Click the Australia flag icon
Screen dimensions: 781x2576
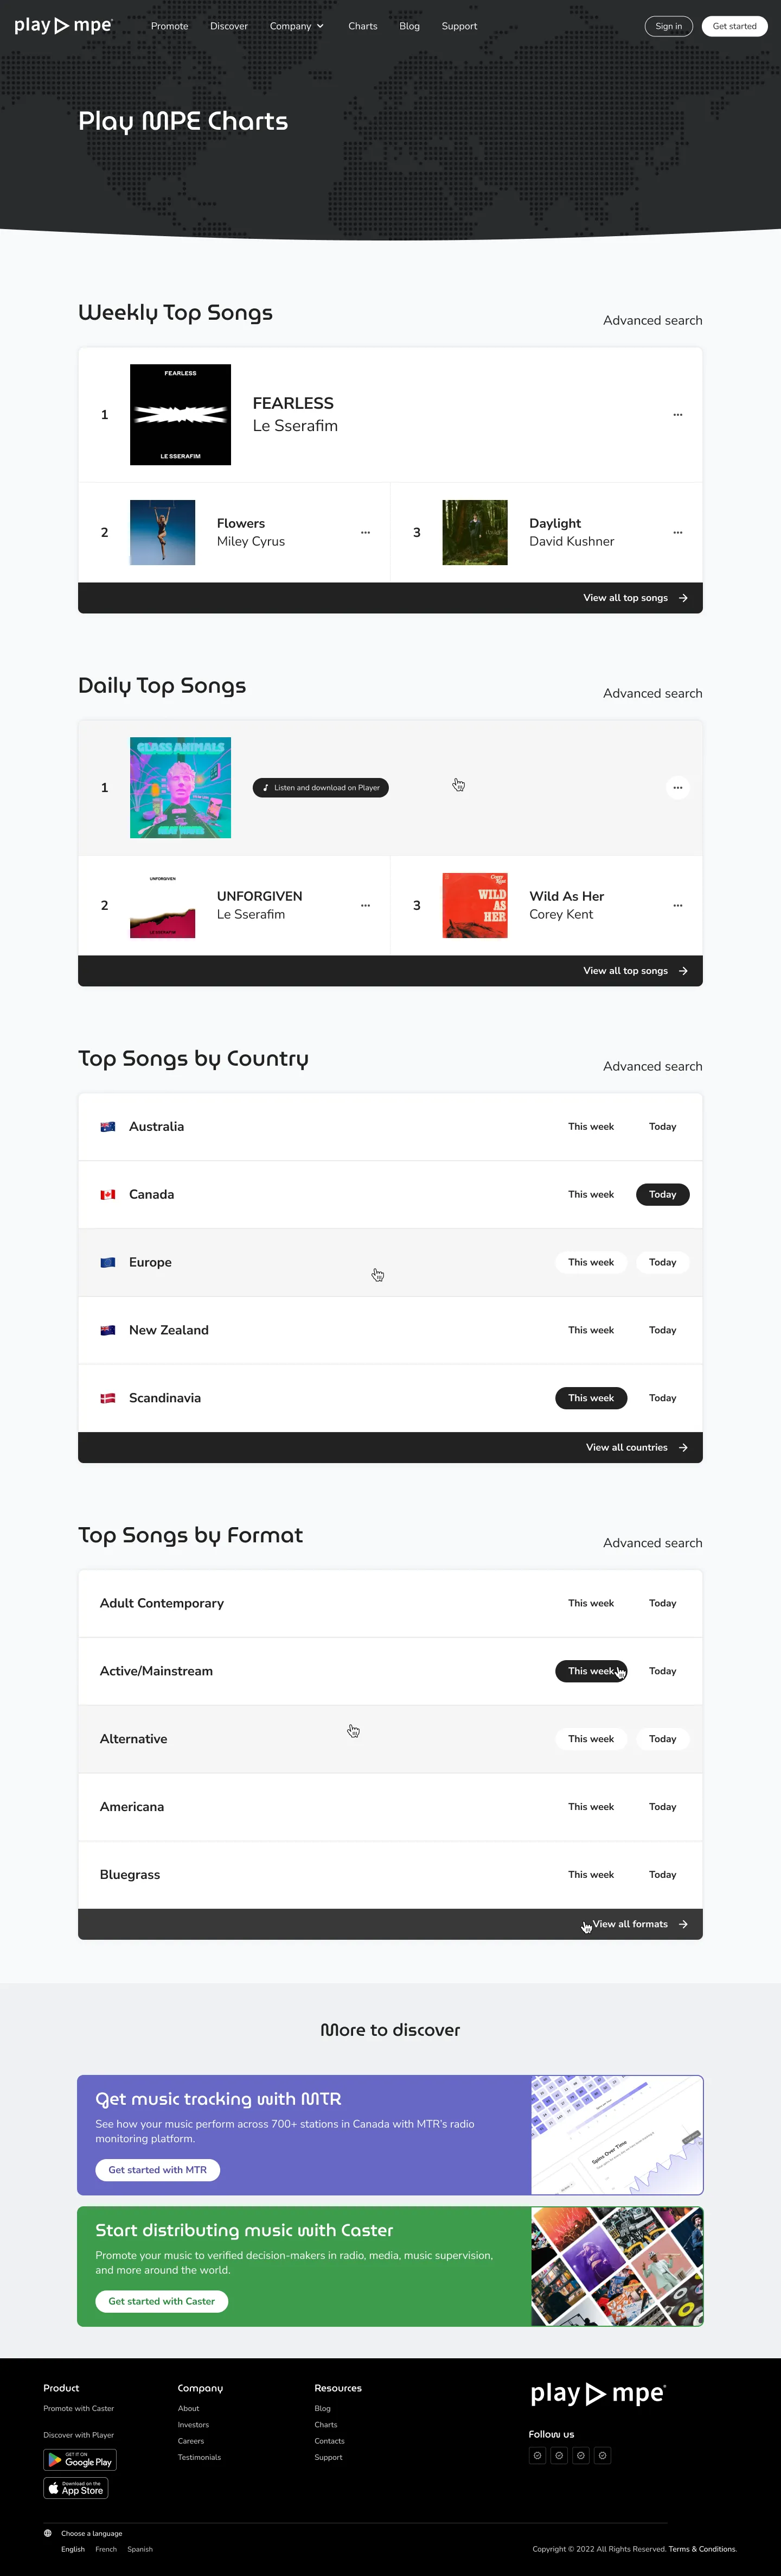[108, 1126]
